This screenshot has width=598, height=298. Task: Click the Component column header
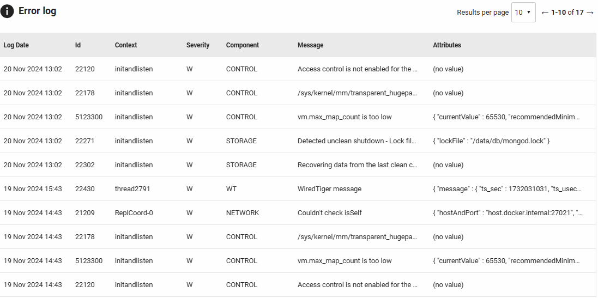243,45
